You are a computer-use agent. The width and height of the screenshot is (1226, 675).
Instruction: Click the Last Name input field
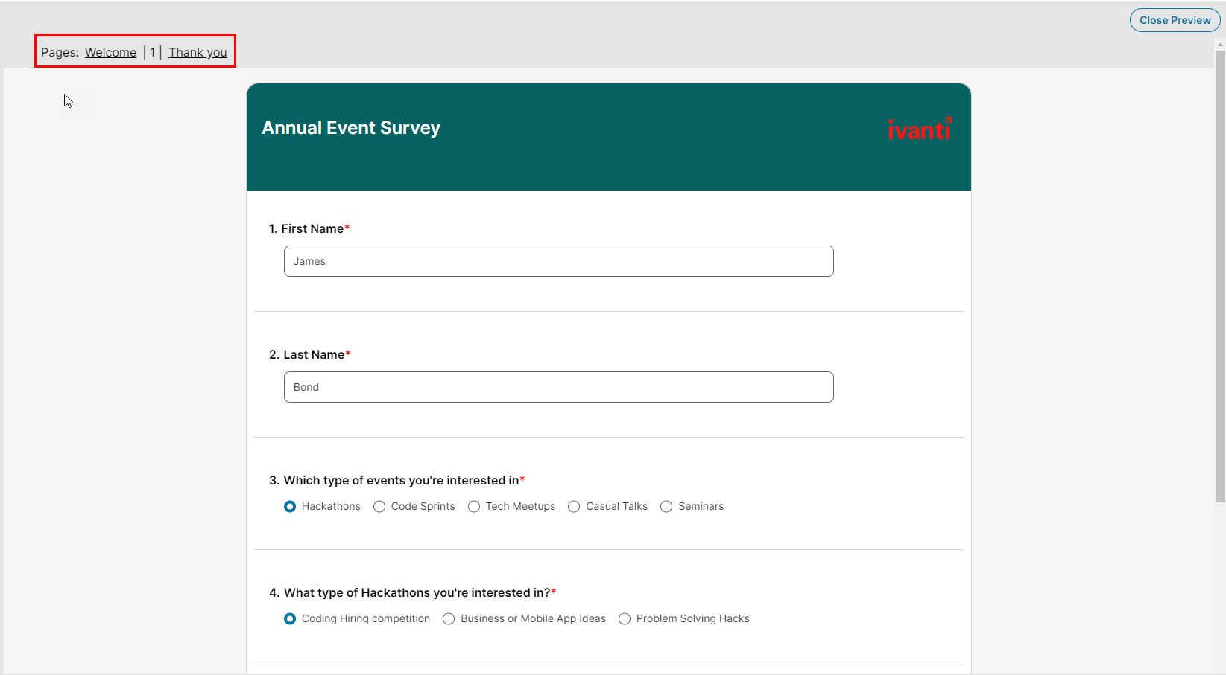click(558, 387)
